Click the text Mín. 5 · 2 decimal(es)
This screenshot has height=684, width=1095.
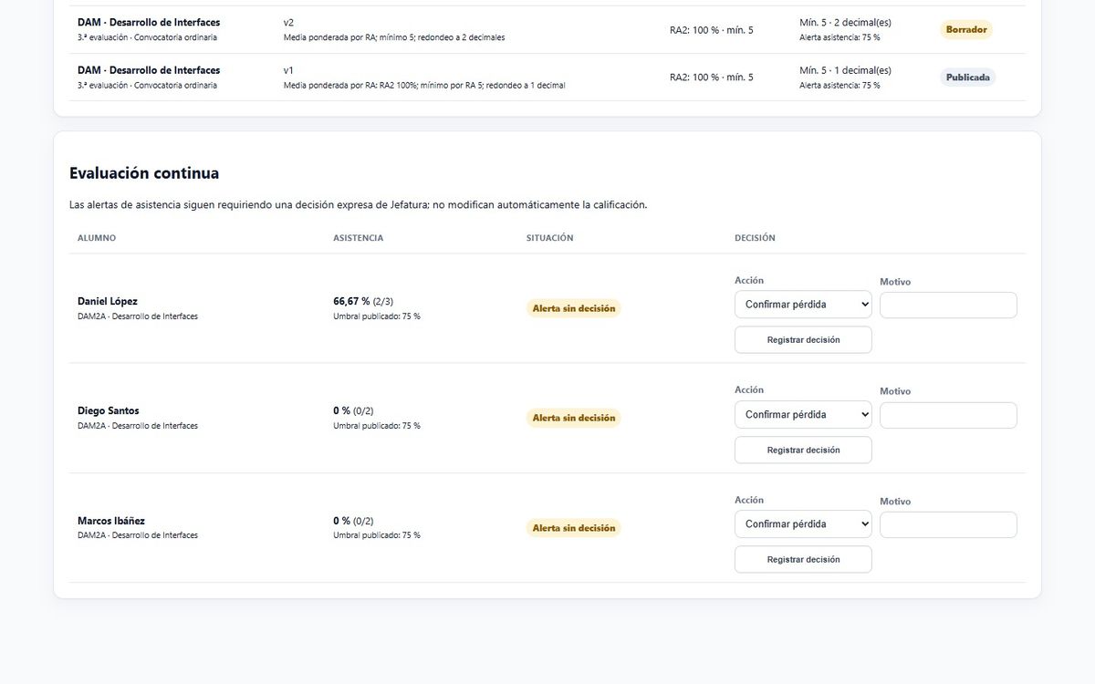pos(845,22)
